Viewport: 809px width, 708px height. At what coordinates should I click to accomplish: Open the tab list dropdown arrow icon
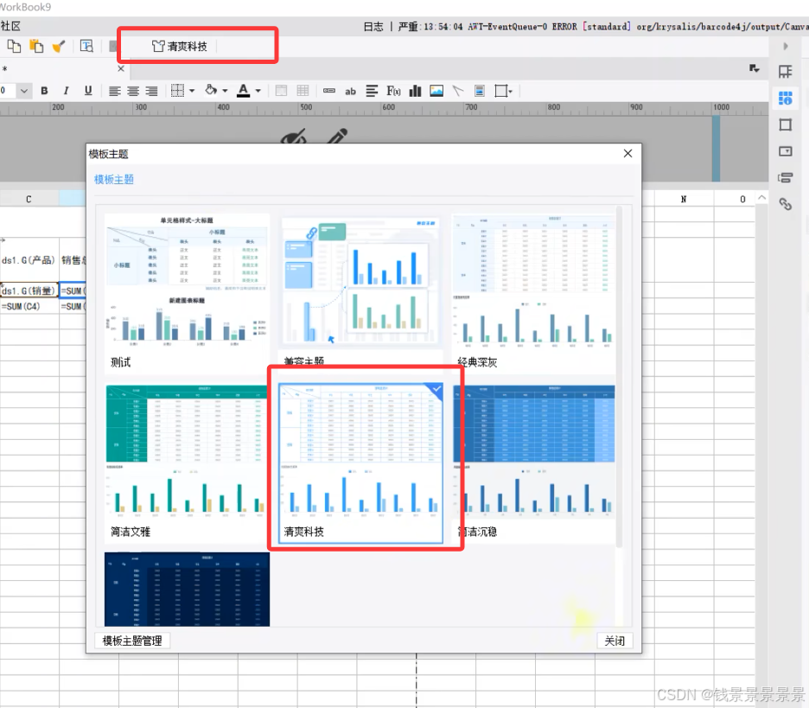click(x=755, y=68)
